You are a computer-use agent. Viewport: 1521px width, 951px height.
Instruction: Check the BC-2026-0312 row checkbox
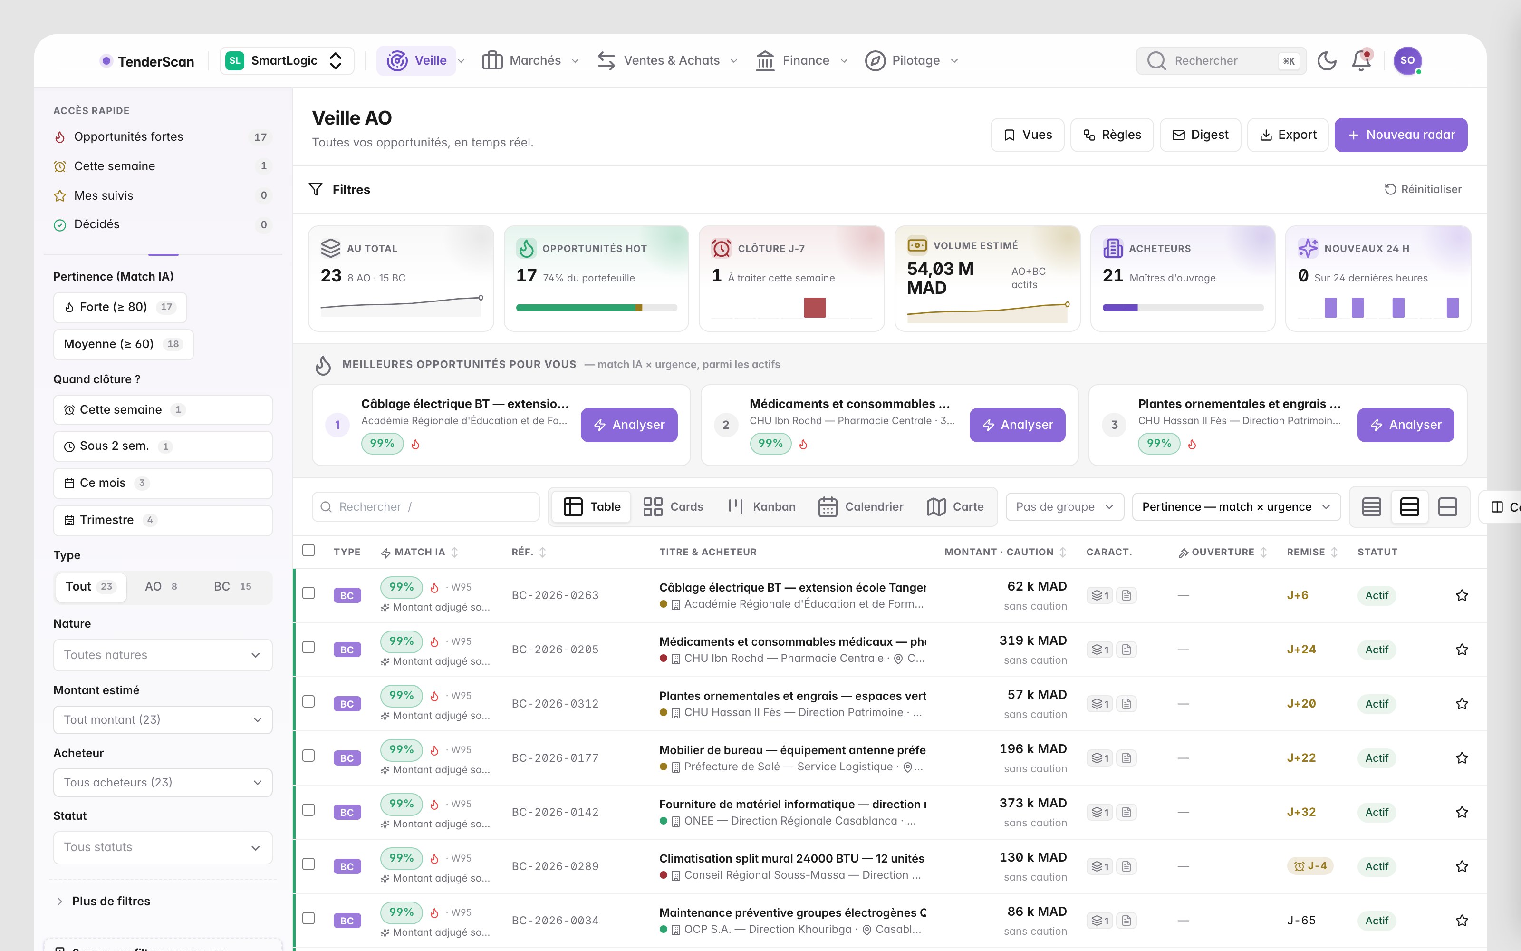point(308,701)
